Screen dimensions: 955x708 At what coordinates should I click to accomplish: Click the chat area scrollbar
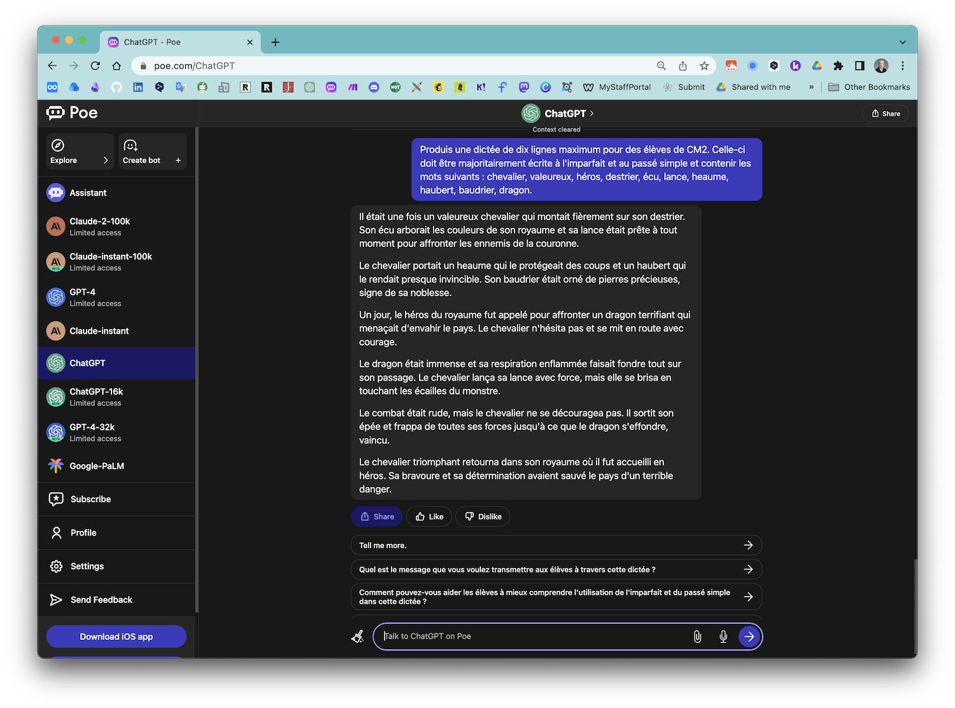click(915, 608)
